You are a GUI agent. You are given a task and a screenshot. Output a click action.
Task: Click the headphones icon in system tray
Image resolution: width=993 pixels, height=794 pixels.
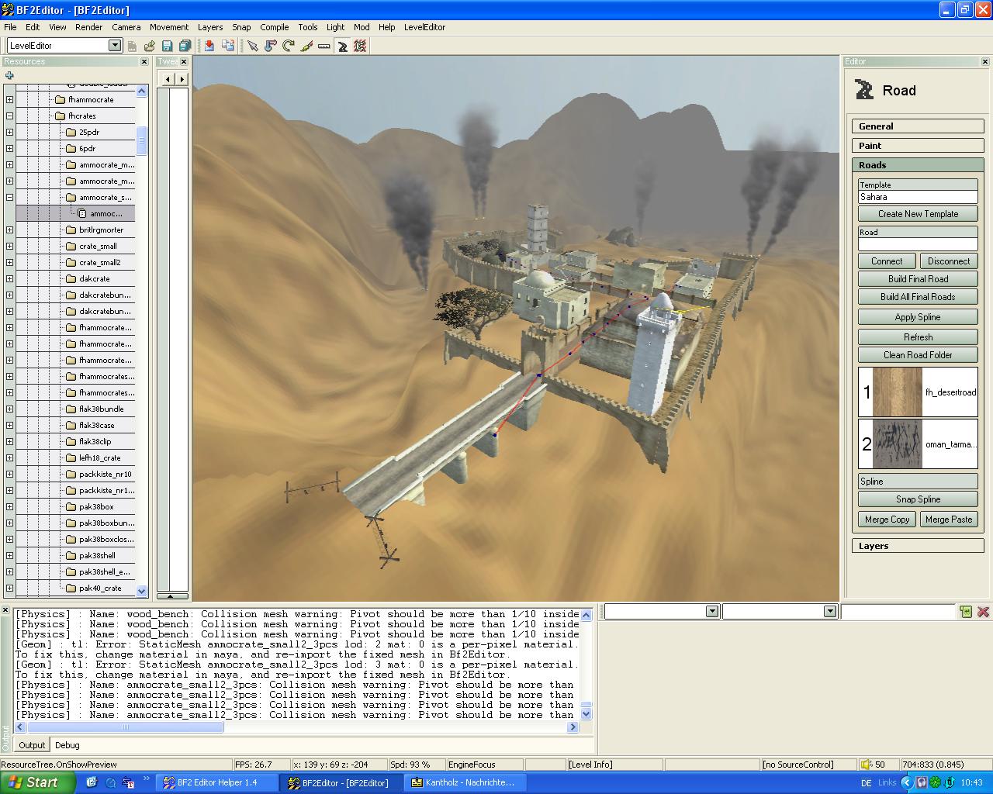[922, 782]
